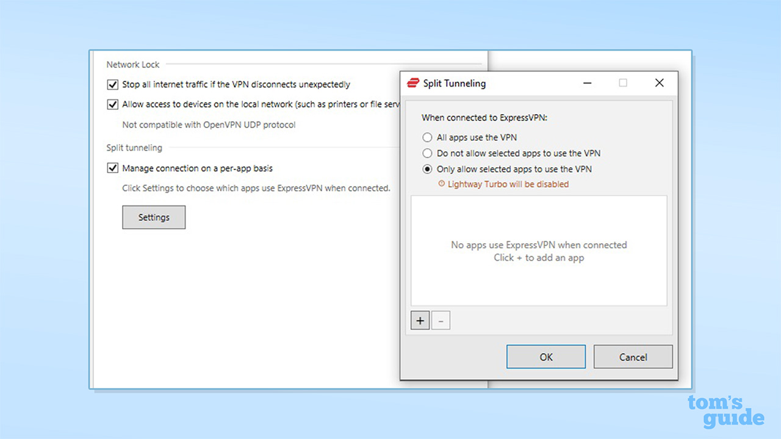This screenshot has width=781, height=439.
Task: Click 'Click Settings to choose which apps' hint text
Action: click(256, 188)
